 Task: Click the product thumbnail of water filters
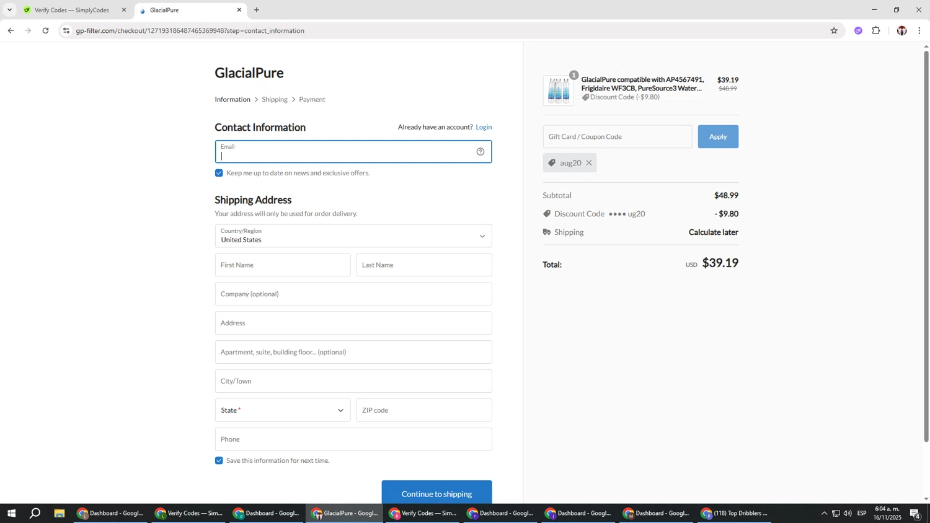click(x=559, y=90)
